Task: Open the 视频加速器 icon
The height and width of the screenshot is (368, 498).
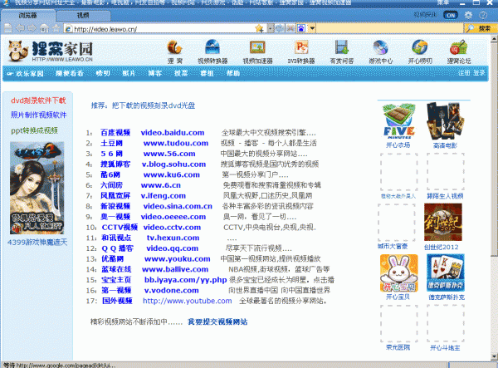Action: tap(257, 47)
